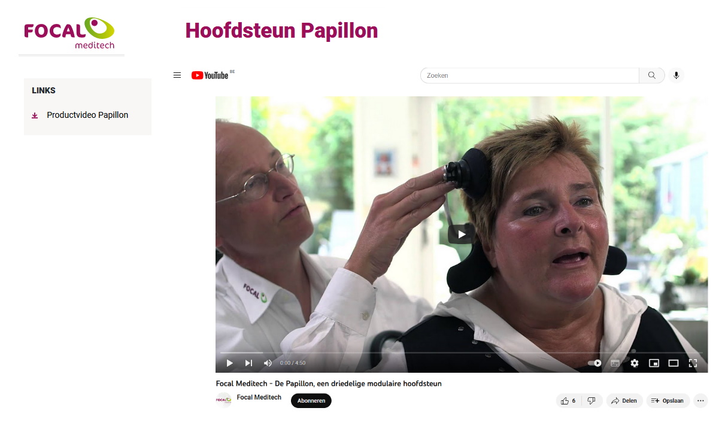Dislike the video with thumbs down
The width and height of the screenshot is (725, 423).
(591, 401)
